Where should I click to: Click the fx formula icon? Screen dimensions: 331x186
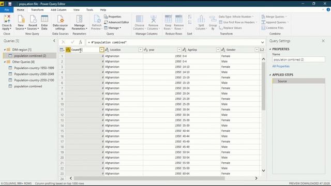point(81,42)
